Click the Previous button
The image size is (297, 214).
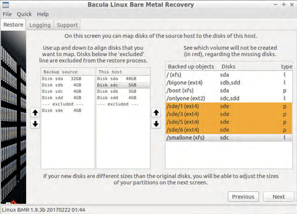coord(243,197)
